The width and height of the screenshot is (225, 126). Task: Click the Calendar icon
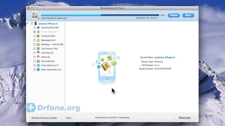tap(38, 53)
